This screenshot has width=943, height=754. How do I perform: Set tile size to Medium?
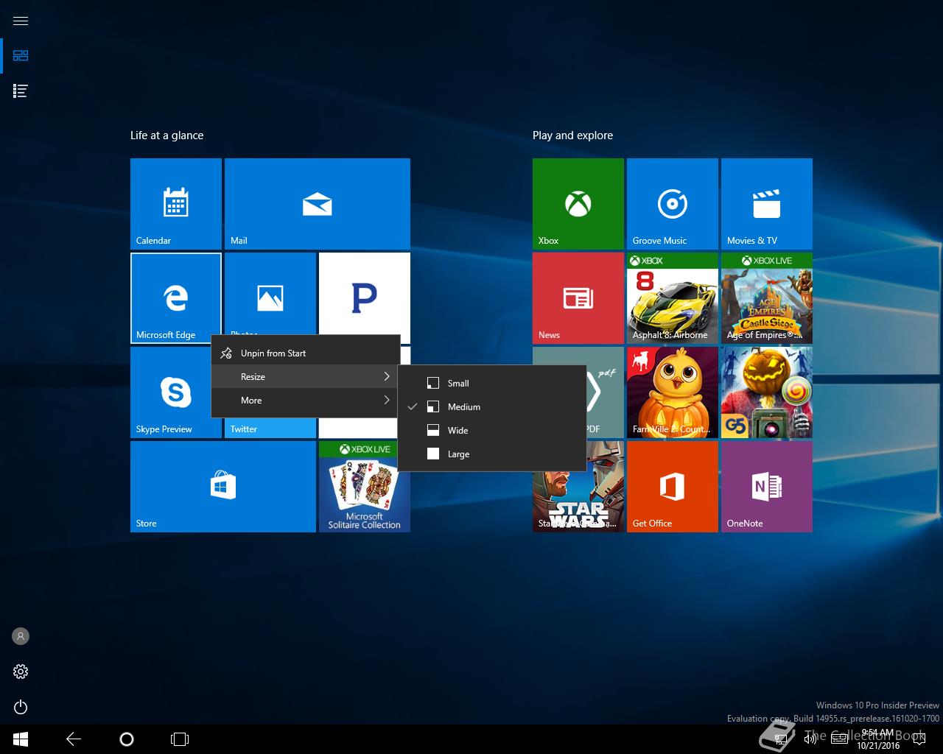coord(492,406)
